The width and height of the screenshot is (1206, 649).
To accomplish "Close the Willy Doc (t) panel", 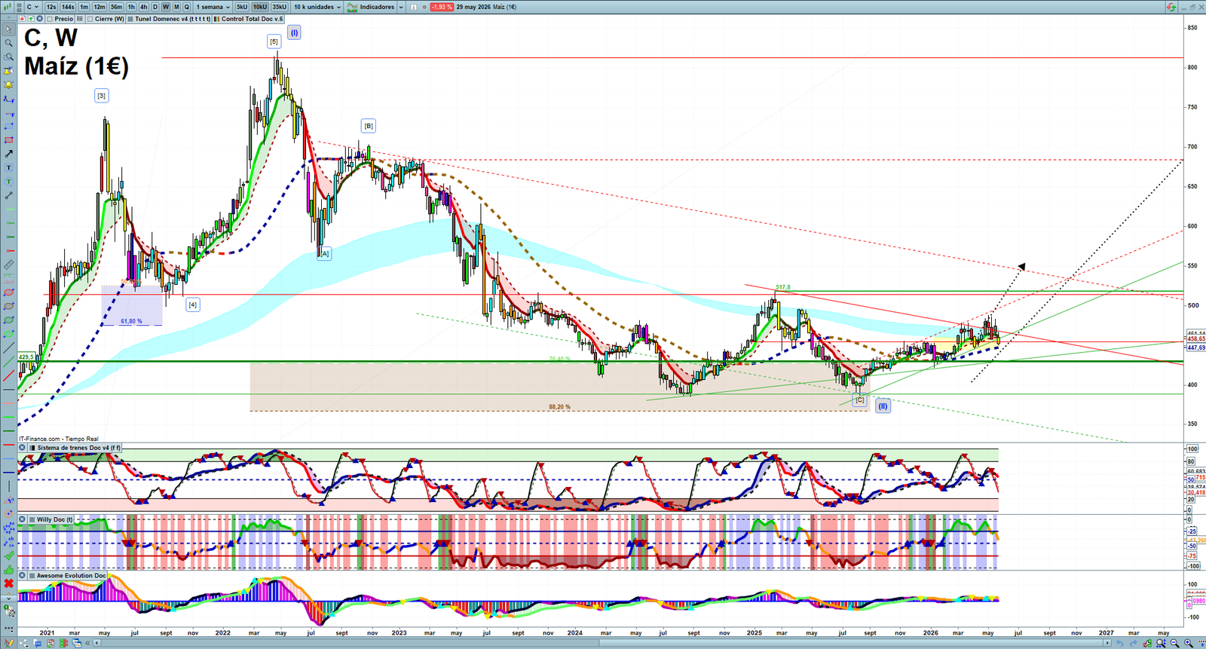I will pyautogui.click(x=22, y=519).
